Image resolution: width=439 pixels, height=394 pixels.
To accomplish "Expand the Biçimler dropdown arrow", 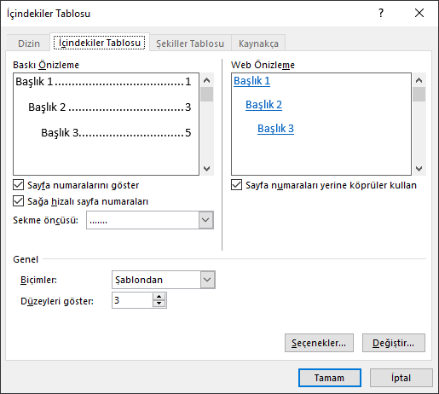I will click(x=207, y=280).
